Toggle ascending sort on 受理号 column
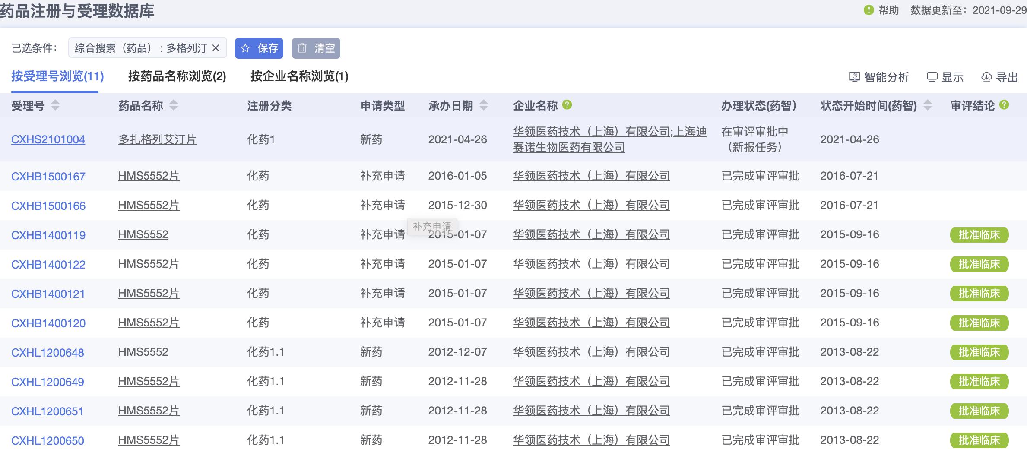 click(x=55, y=102)
